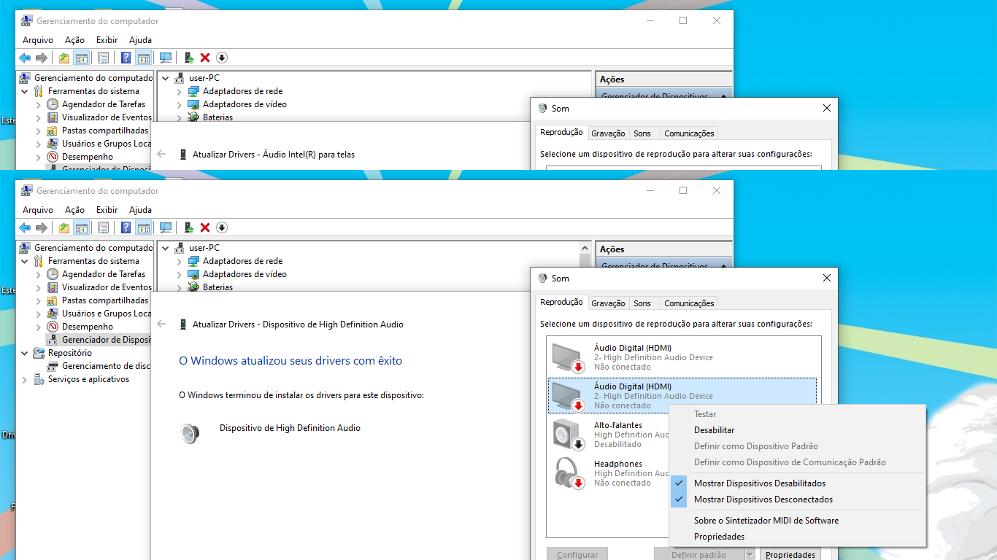Click update driver green-arrow icon in lower window
The width and height of the screenshot is (997, 560).
[188, 227]
